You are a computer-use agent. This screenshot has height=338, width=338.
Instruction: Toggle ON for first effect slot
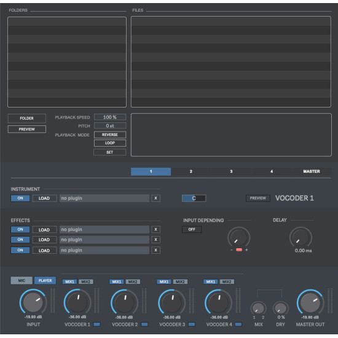coord(20,229)
